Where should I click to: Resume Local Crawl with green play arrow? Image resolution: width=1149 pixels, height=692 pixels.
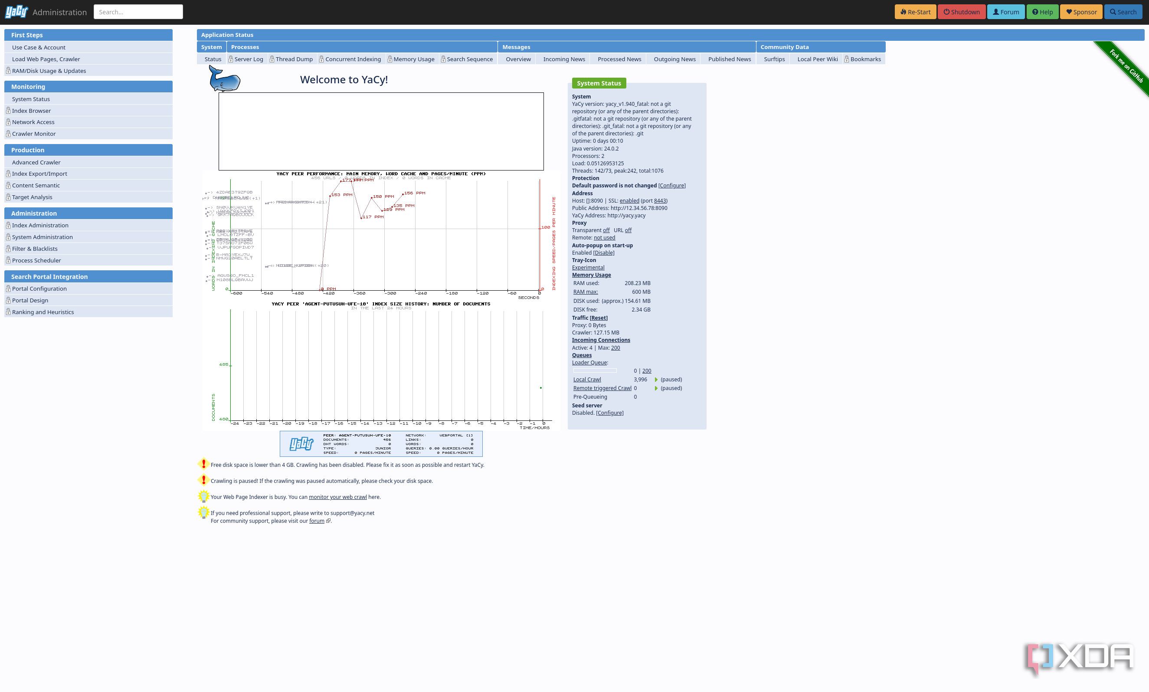(x=656, y=380)
